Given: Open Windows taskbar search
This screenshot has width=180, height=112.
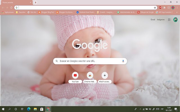Looking at the screenshot, I should (10, 109).
